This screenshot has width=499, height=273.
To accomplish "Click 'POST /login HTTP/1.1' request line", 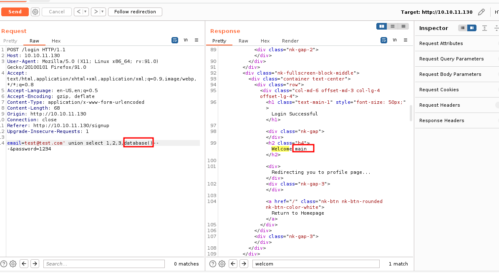I will tap(36, 50).
